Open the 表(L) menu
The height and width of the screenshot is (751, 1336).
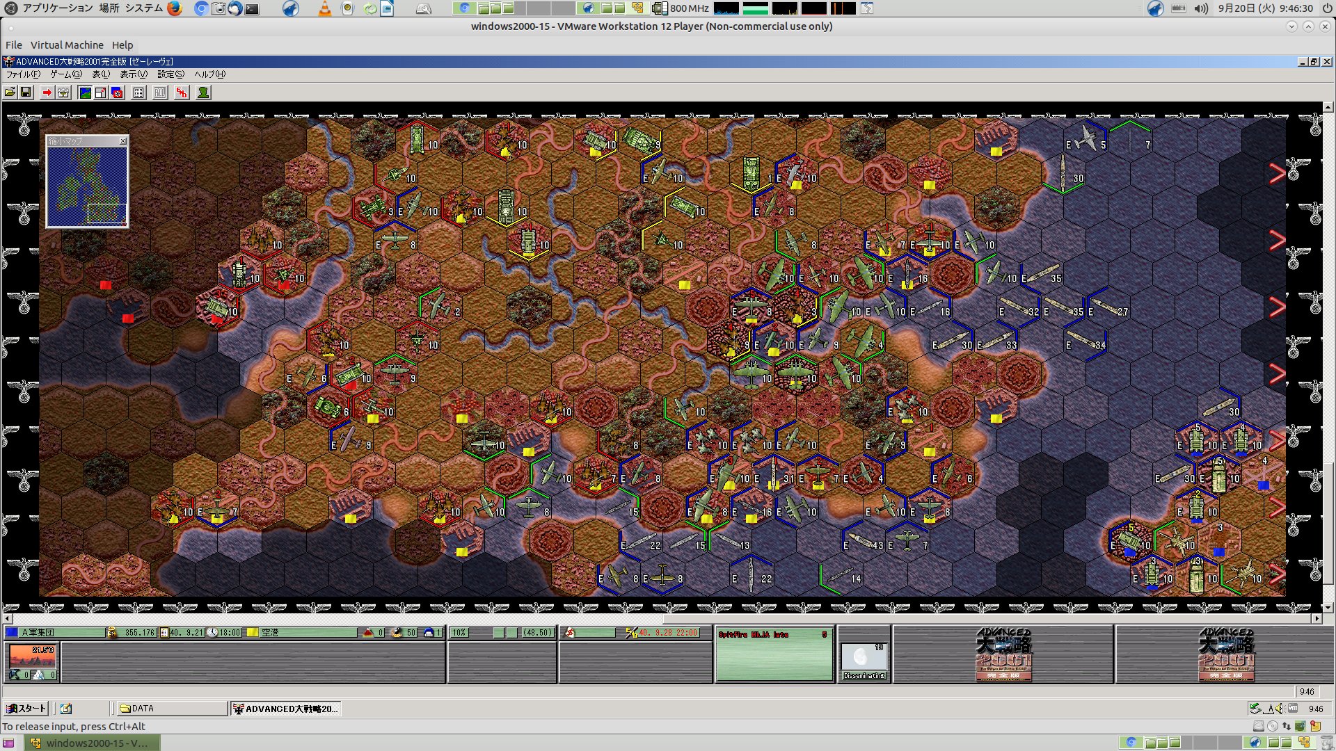(x=101, y=74)
